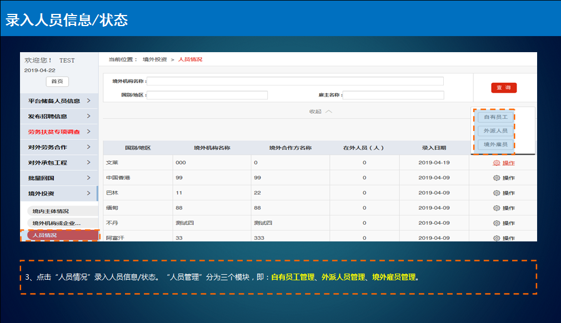Viewport: 561px width, 323px height.
Task: Click the gear icon in the 中国香港 row
Action: click(x=497, y=178)
